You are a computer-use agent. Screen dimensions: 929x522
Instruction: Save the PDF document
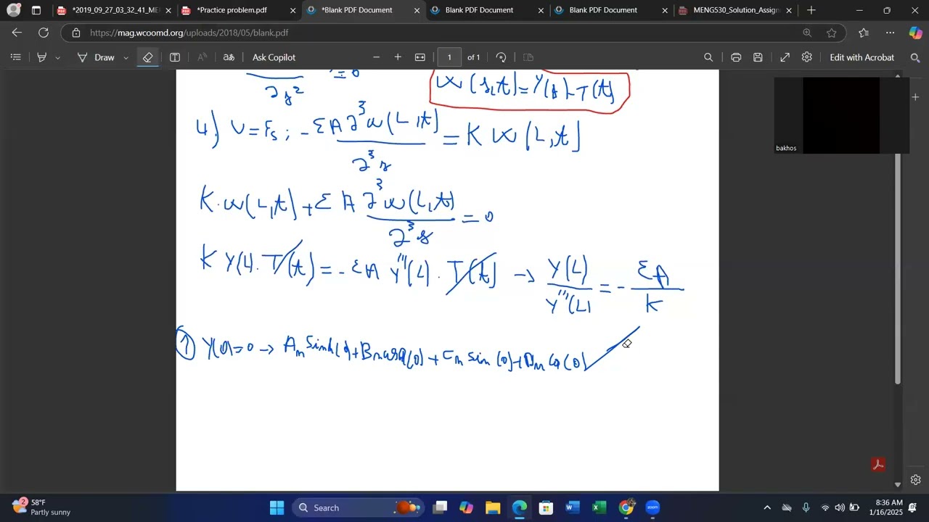pyautogui.click(x=758, y=57)
